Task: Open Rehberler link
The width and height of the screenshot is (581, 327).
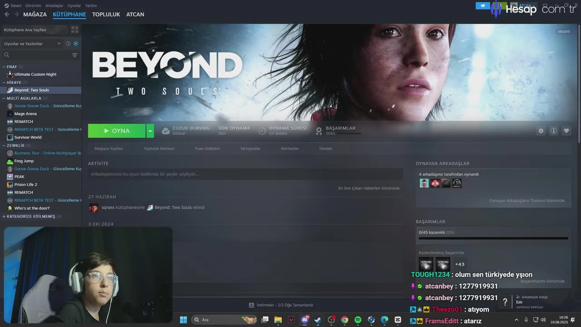Action: [x=290, y=149]
